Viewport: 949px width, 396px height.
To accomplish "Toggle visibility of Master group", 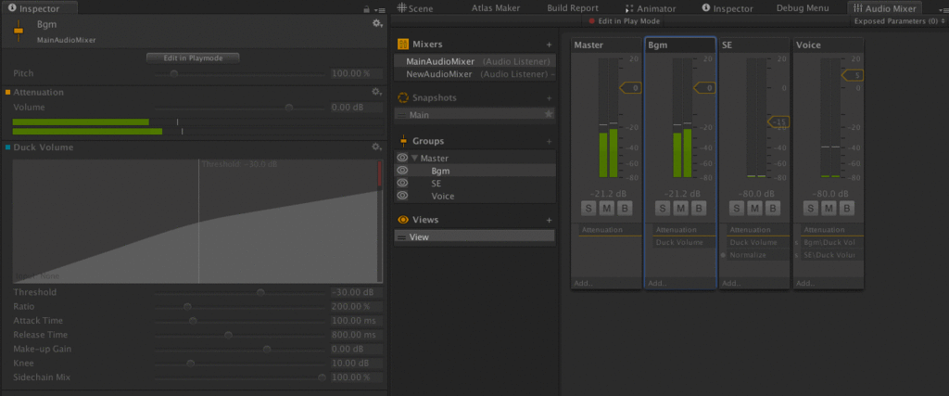I will [x=402, y=158].
